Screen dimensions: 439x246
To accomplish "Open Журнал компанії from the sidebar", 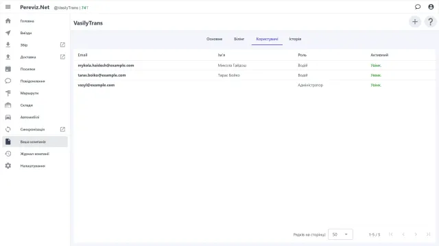I will 35,154.
